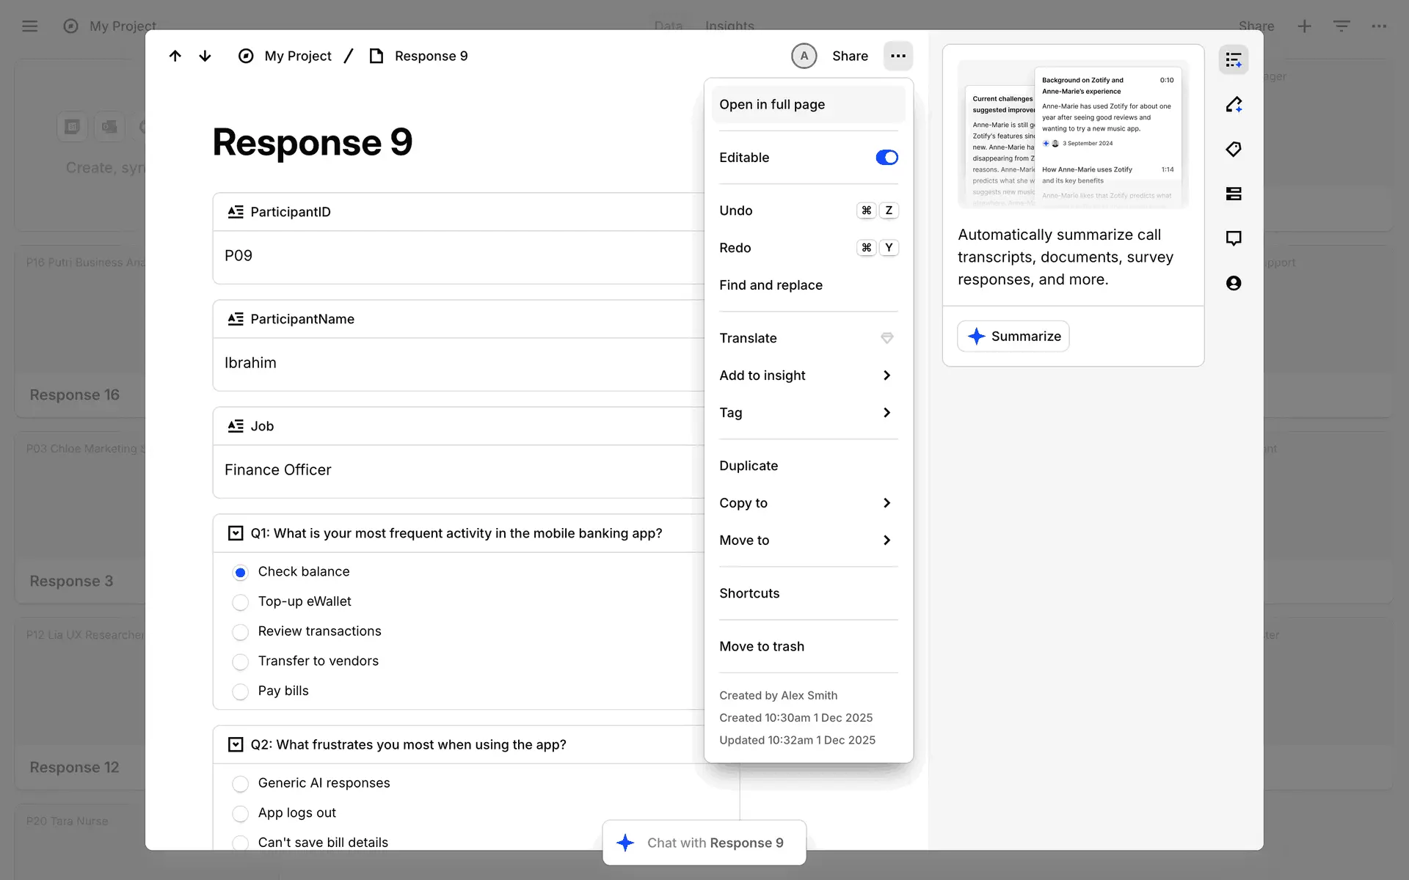
Task: Turn off the Editable toggle
Action: [886, 158]
